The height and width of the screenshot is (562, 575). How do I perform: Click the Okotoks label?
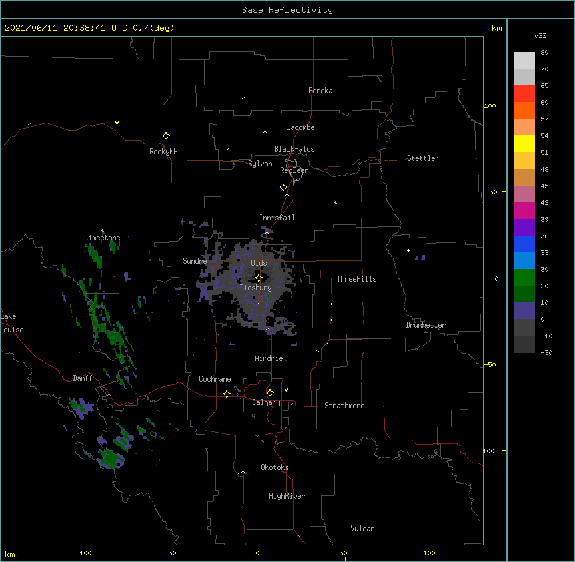275,467
